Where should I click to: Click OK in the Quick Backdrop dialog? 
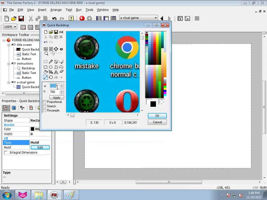point(157,116)
